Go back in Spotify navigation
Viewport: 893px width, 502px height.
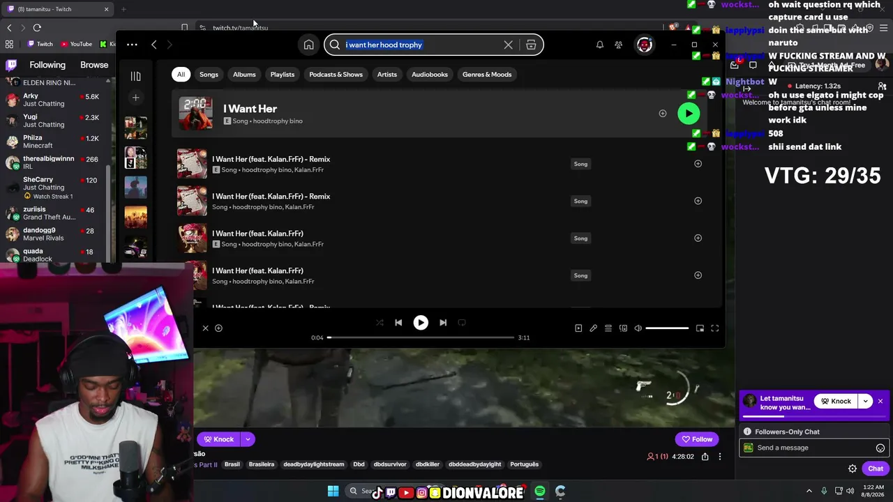click(x=153, y=45)
